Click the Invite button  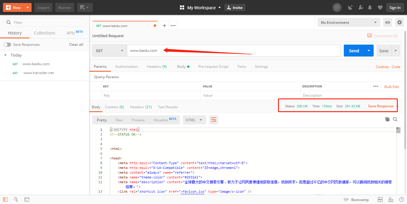point(235,8)
